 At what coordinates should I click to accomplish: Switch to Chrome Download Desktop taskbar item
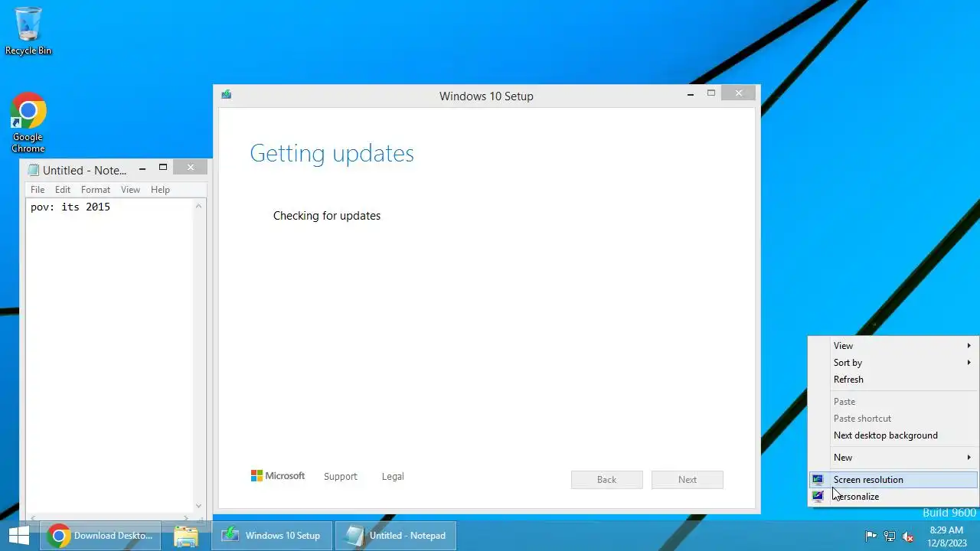pos(101,536)
